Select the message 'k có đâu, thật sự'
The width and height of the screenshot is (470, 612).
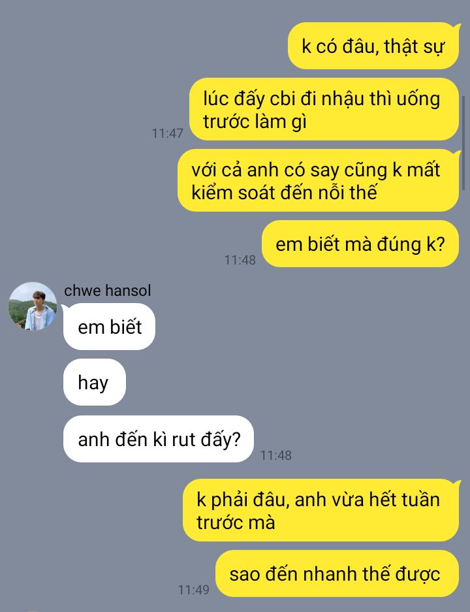click(x=373, y=46)
